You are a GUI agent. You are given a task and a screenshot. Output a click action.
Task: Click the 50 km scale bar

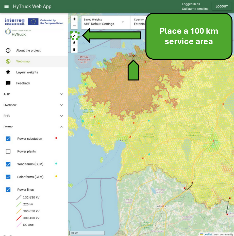87,233
